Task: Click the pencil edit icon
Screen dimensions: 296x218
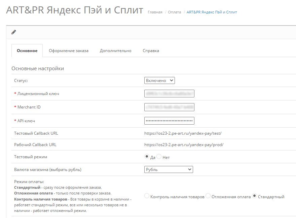Action: pos(13,32)
